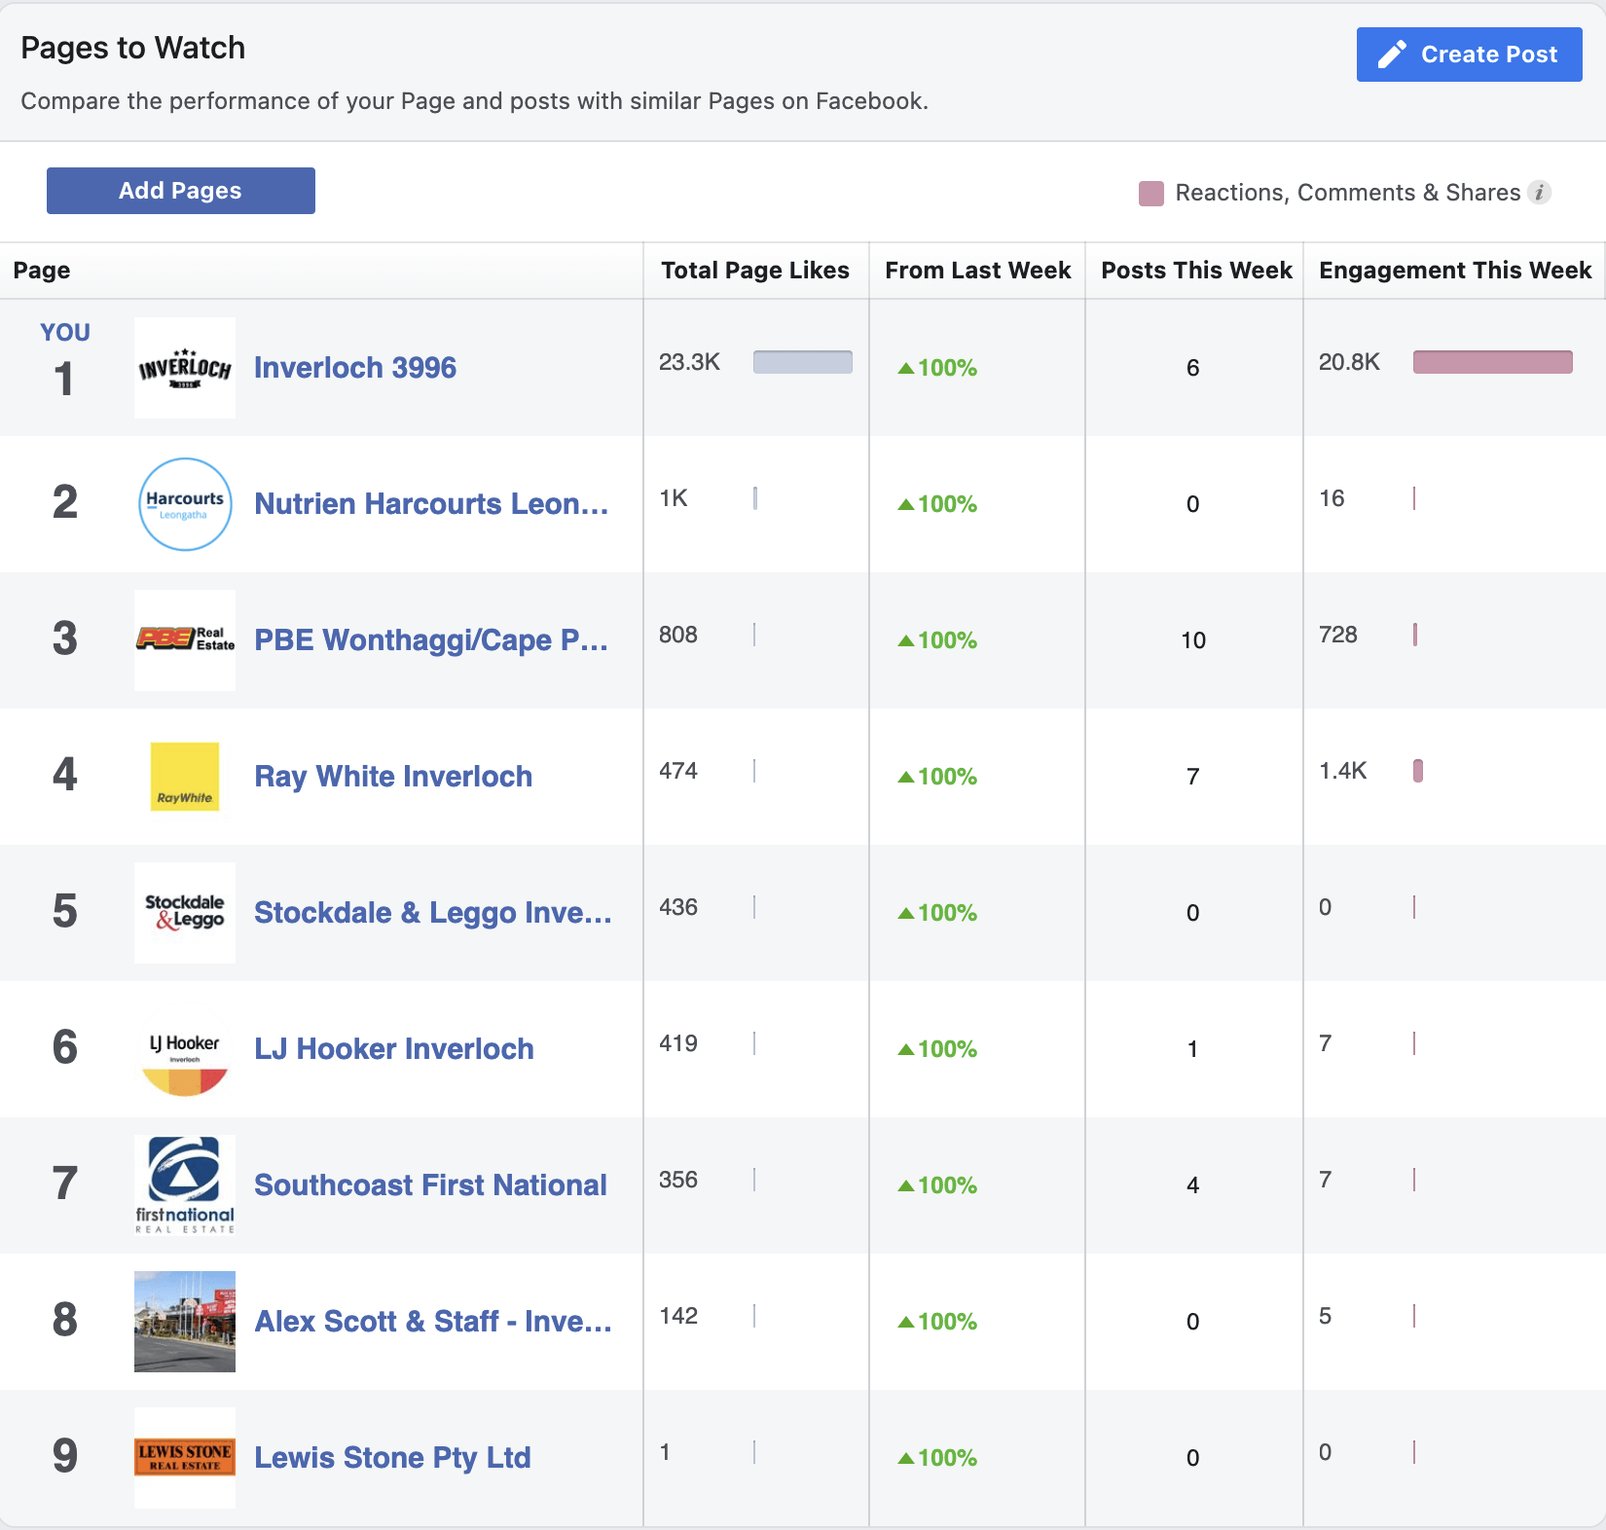This screenshot has width=1606, height=1530.
Task: Open the Ray White Inverloch link
Action: coord(393,777)
